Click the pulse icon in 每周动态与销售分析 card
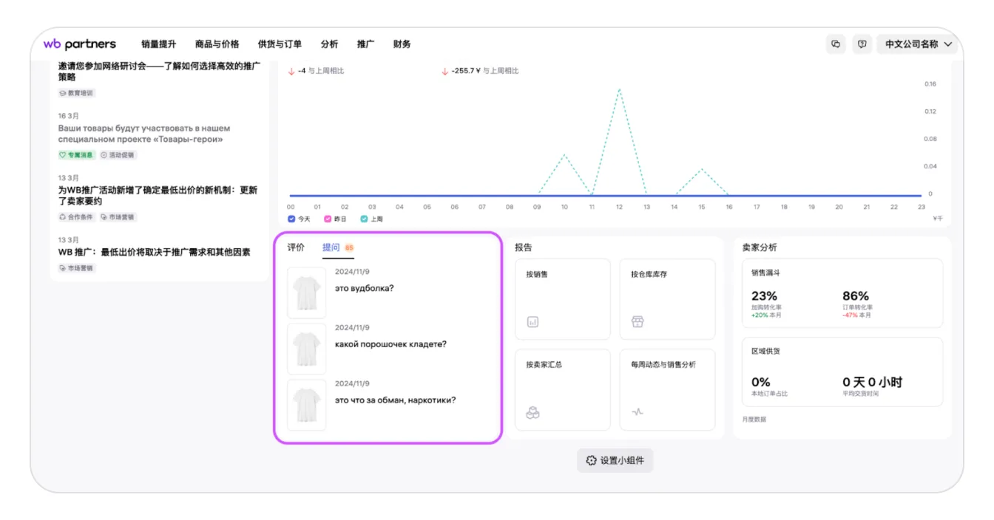Image resolution: width=994 pixels, height=520 pixels. 638,412
